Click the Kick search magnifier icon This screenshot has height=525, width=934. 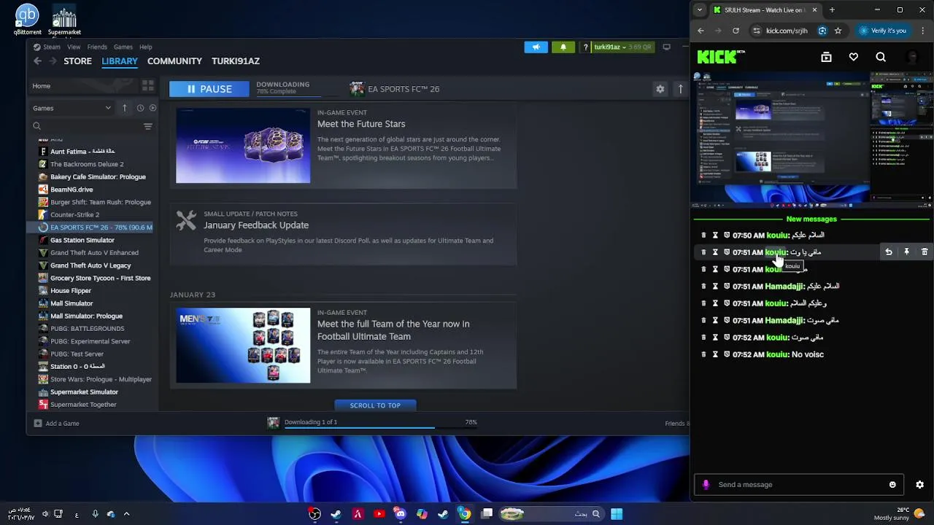point(881,57)
